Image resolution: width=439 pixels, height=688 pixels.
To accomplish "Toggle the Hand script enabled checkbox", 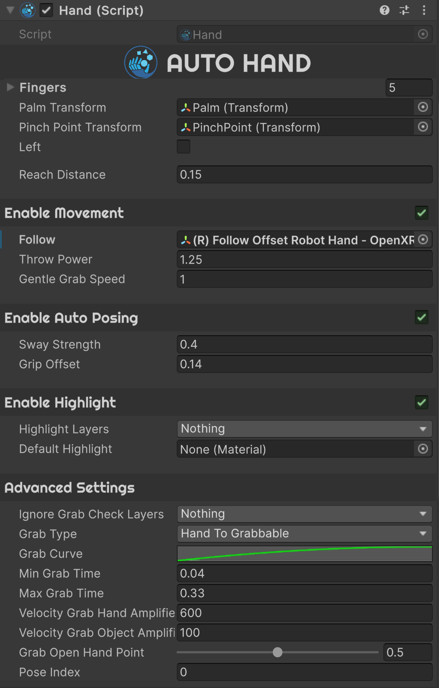I will [x=46, y=10].
